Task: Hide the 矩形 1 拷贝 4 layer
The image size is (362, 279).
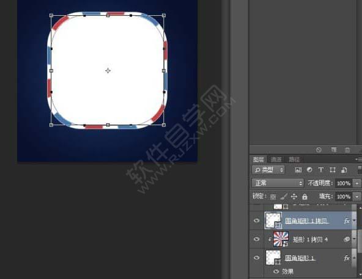Action: click(x=256, y=239)
